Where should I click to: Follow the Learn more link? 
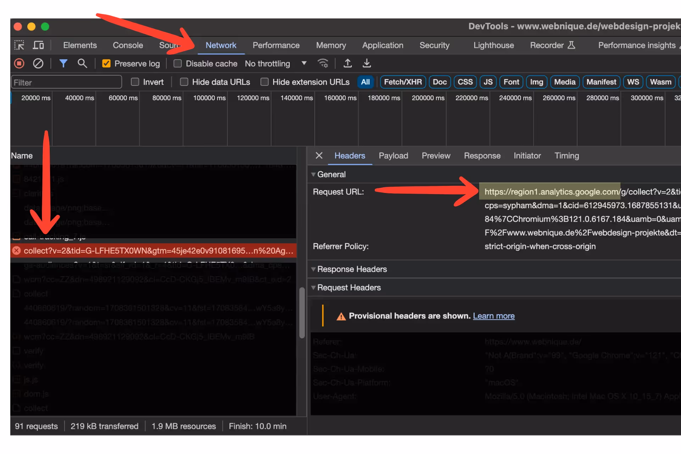493,316
